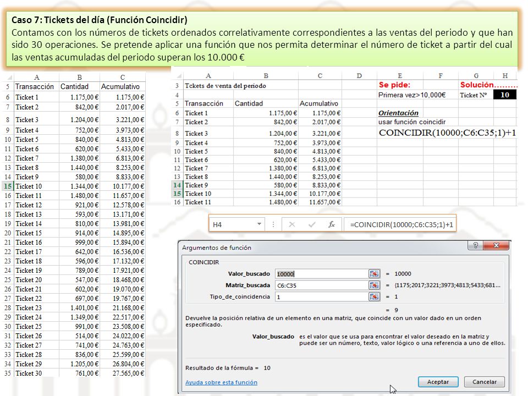Click the large COINCIDIR(10000;C6:C35;1)+1 cell text

click(x=447, y=133)
